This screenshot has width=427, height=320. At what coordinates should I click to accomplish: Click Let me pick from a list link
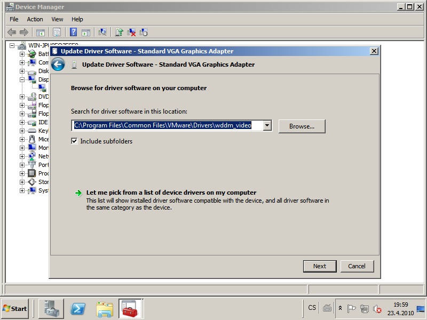pyautogui.click(x=171, y=193)
